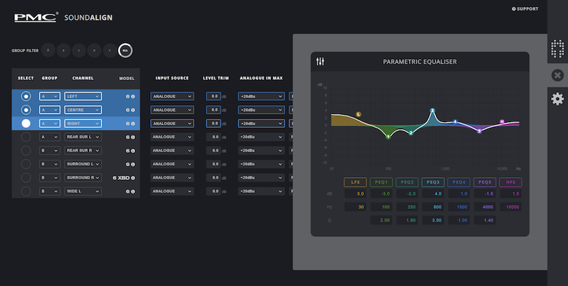The width and height of the screenshot is (568, 286).
Task: Click info icon for the WIDE L channel
Action: click(134, 191)
